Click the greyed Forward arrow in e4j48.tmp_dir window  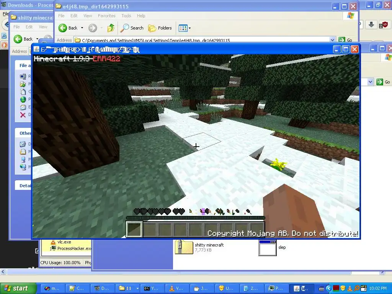coord(93,28)
